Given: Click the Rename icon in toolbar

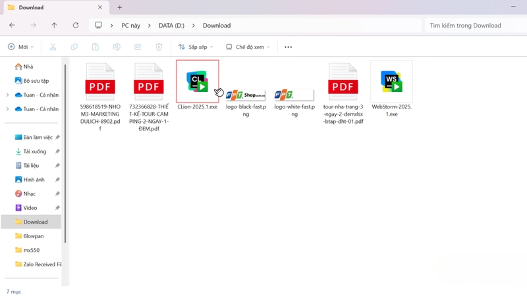Looking at the screenshot, I should (x=117, y=47).
